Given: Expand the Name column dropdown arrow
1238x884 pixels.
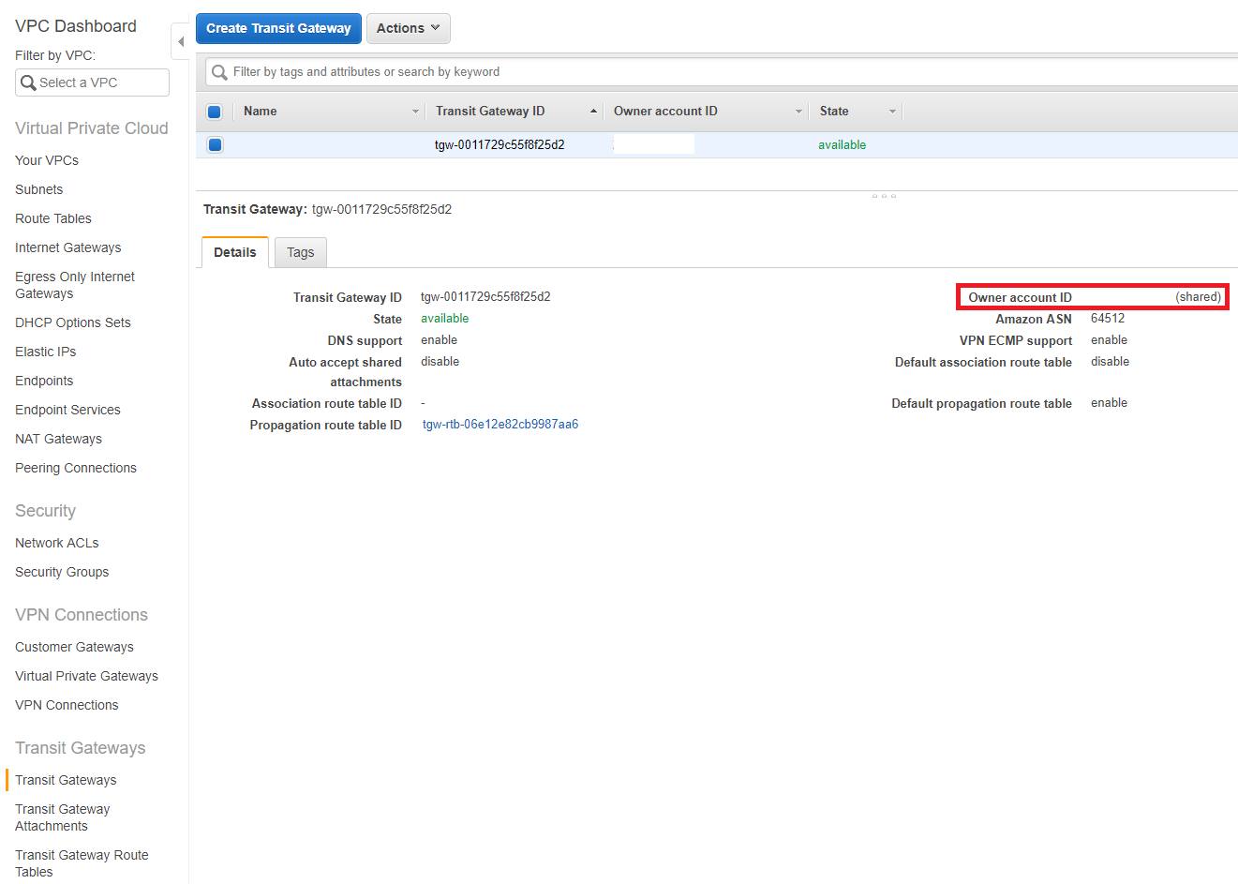Looking at the screenshot, I should tap(415, 112).
